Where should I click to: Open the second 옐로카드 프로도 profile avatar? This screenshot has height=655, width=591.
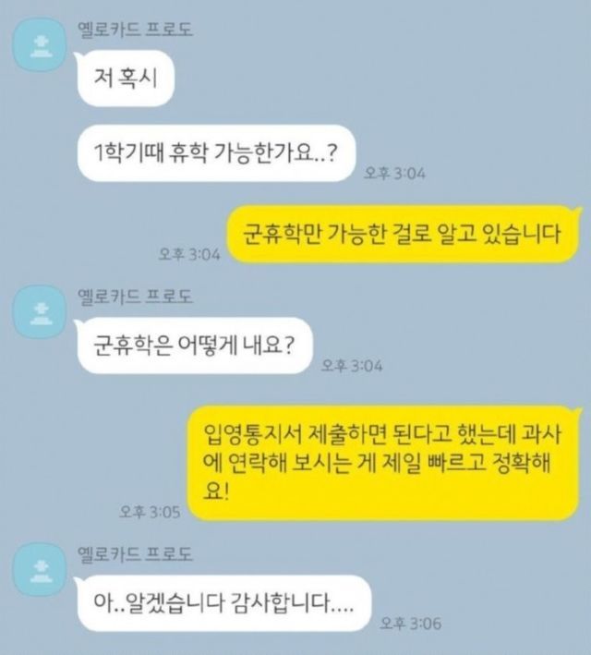tap(40, 311)
